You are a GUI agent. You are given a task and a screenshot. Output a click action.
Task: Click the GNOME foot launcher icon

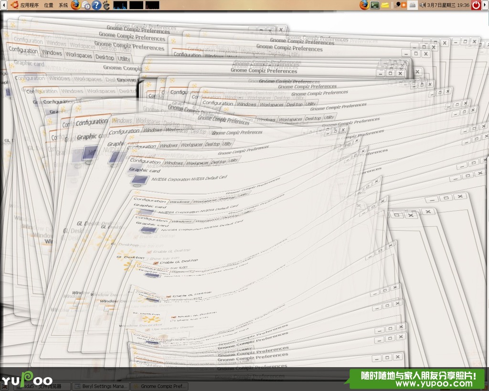[106, 5]
